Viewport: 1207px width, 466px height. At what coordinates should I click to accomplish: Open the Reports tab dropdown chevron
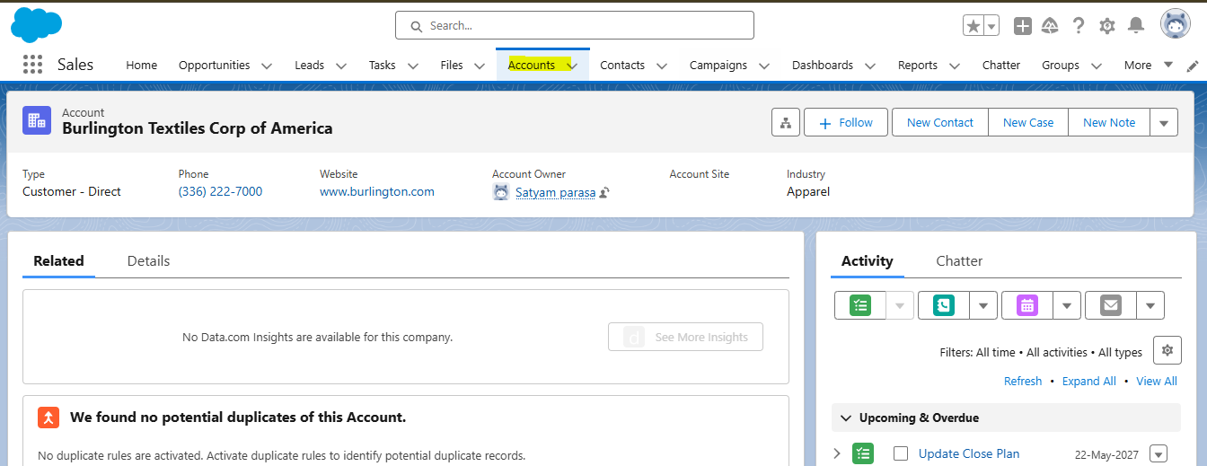[x=955, y=66]
